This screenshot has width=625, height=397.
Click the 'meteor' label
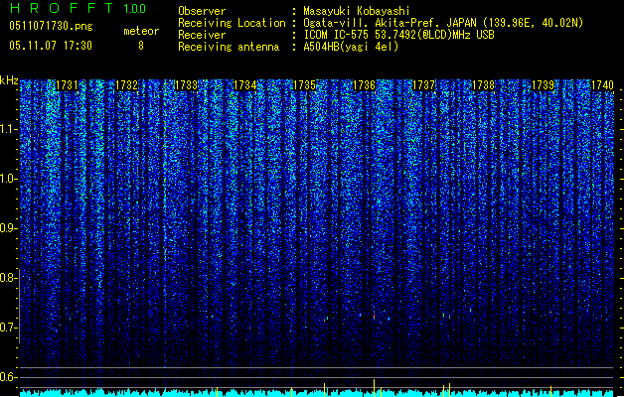pyautogui.click(x=141, y=31)
